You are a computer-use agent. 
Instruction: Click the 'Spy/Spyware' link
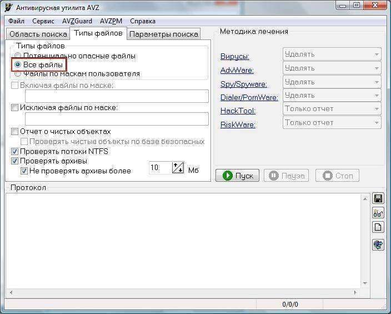point(243,84)
